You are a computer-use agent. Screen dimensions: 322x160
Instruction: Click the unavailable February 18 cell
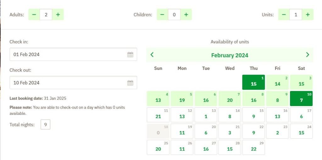pos(158,131)
